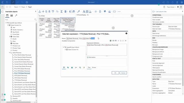The height and width of the screenshot is (103, 184).
Task: Click the properties gear icon at top right
Action: coord(178,7)
